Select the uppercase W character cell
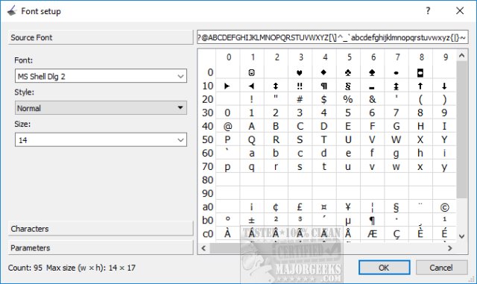This screenshot has height=284, width=477. click(396, 139)
